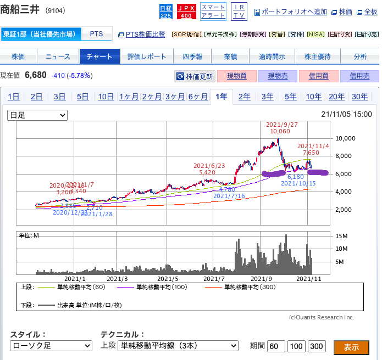
Task: Select the 1ヶ月 chart period
Action: [x=129, y=97]
